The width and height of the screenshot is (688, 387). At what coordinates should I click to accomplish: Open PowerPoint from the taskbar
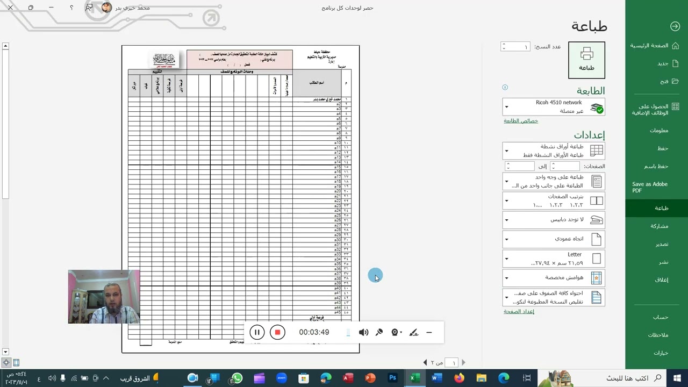coord(370,378)
